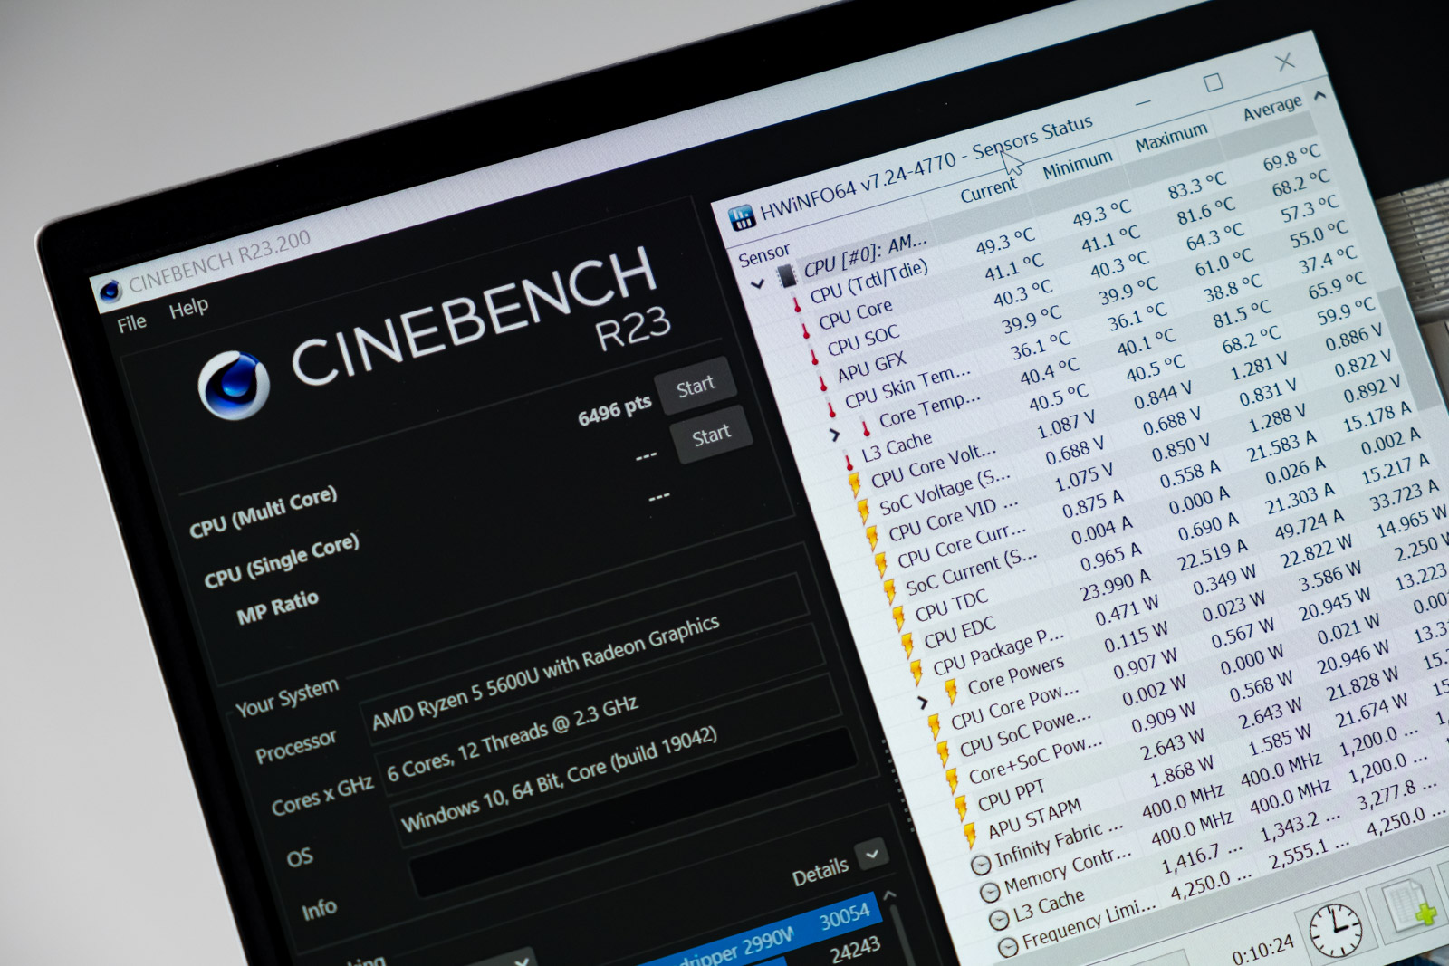Click the thermometer icon beside CPU Skin Tem...

pyautogui.click(x=831, y=408)
